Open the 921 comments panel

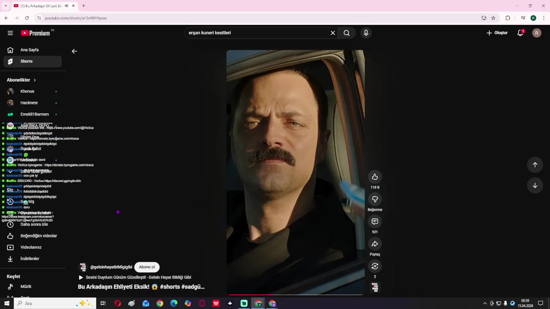click(x=375, y=221)
